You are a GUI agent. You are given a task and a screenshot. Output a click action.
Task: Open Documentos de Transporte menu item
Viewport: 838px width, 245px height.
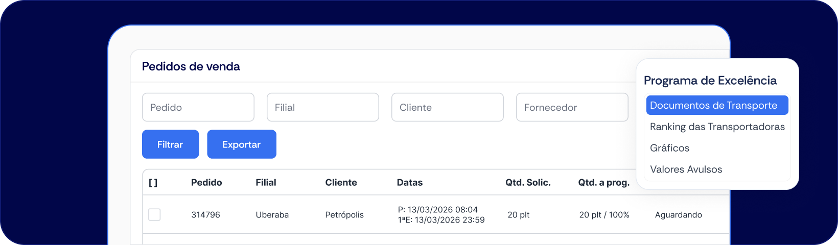point(717,105)
